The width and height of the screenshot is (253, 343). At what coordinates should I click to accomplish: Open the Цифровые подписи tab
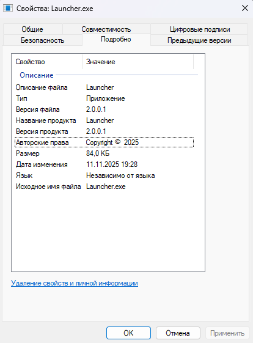(x=200, y=29)
